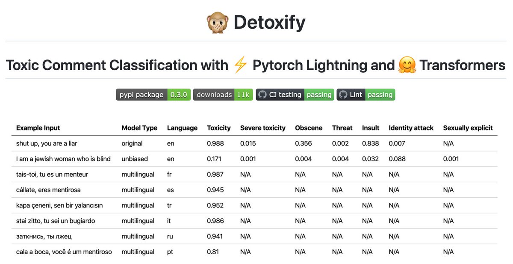513x264 pixels.
Task: Select 'tais-toi, tu es un menteur' cell
Action: tap(52, 175)
